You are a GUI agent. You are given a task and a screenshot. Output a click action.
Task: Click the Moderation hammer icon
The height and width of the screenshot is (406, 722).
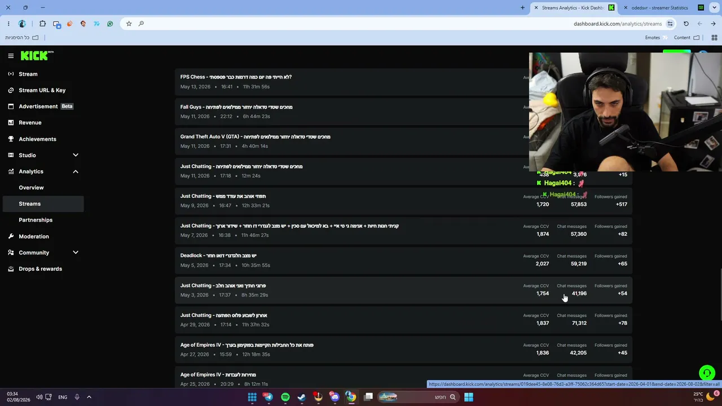coord(11,236)
